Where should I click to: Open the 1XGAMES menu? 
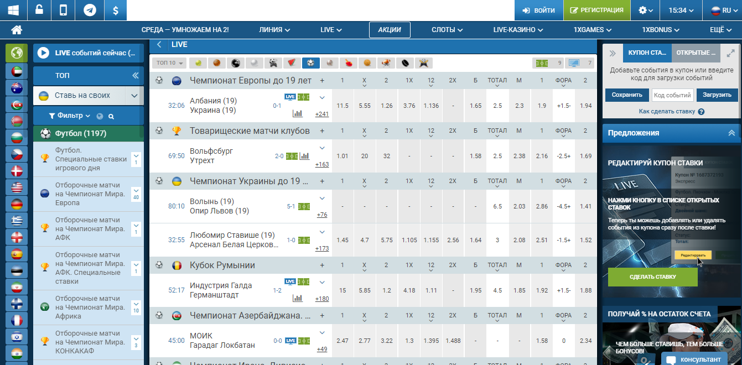point(592,30)
